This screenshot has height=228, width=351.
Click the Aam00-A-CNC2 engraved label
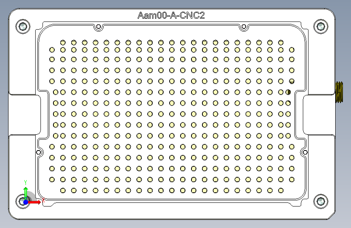pos(171,15)
